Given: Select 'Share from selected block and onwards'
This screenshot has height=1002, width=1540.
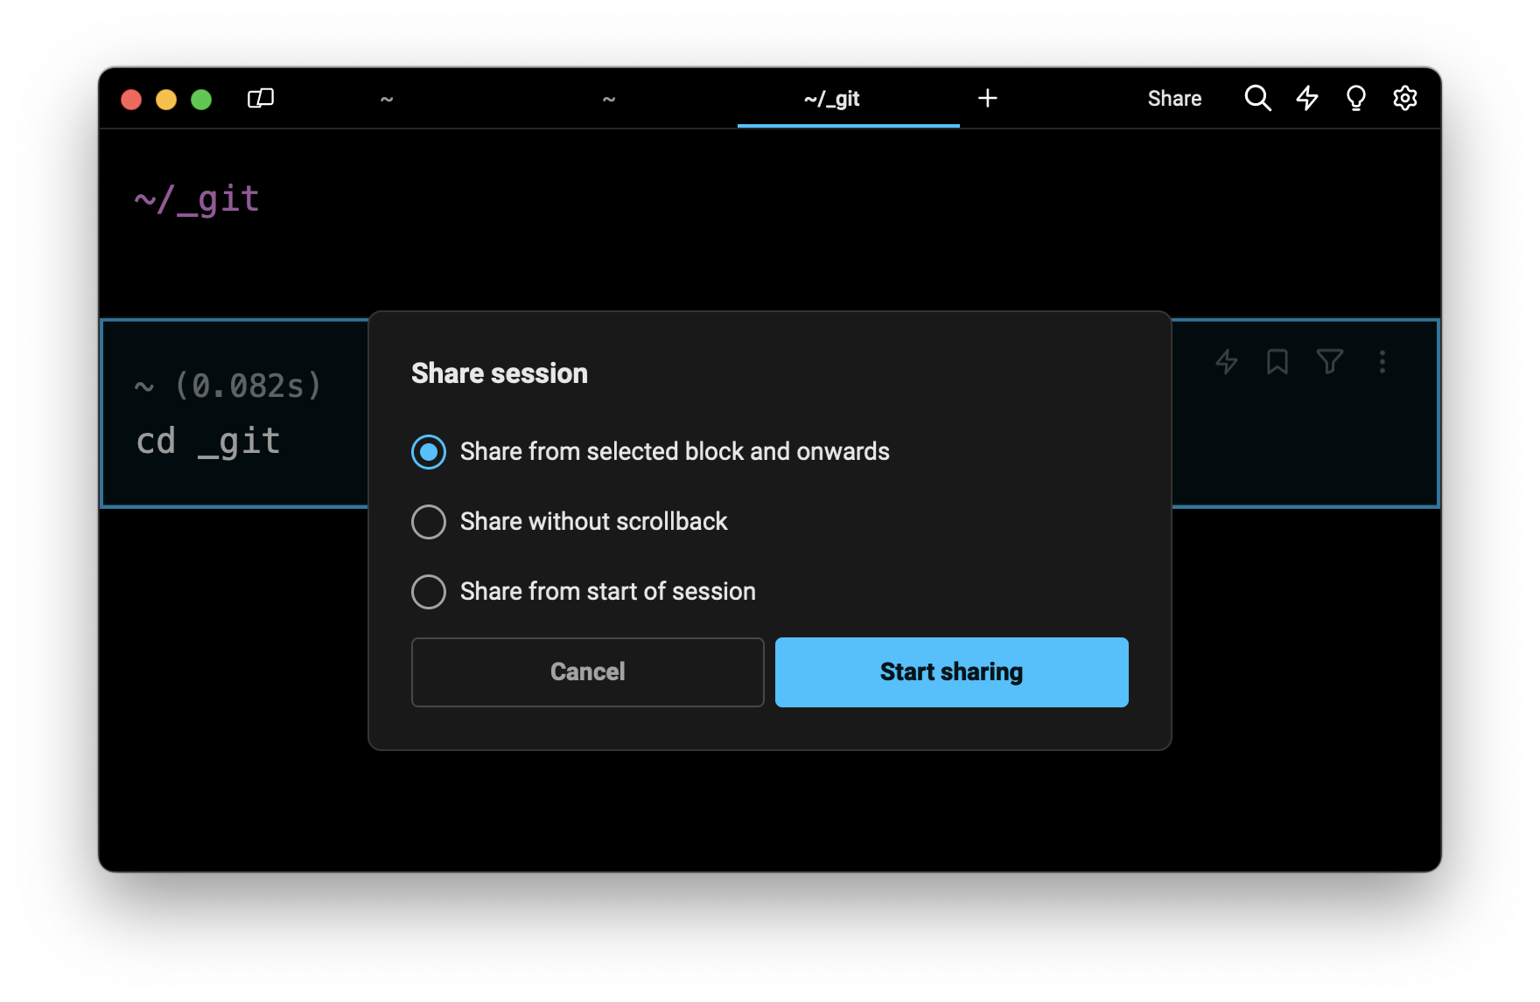Looking at the screenshot, I should (x=429, y=452).
